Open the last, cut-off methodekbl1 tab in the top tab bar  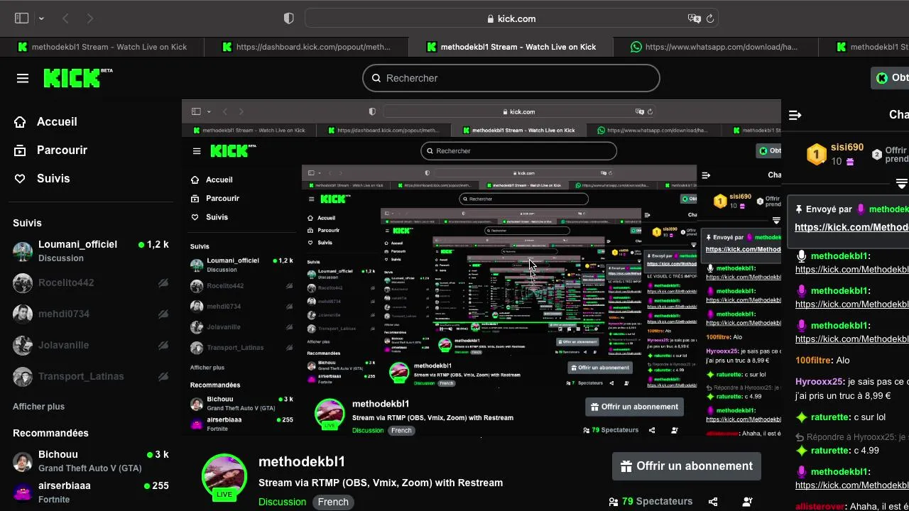(x=864, y=47)
